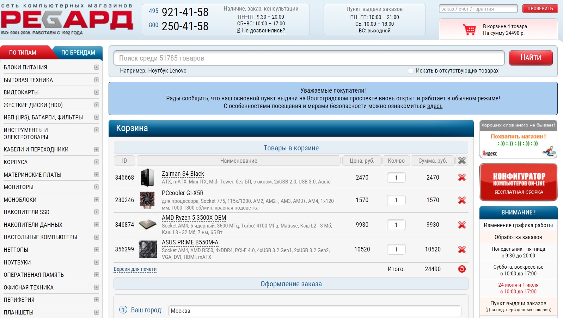The width and height of the screenshot is (563, 318).
Task: Open ПЛАНШЕТЫ category
Action: coord(19,312)
